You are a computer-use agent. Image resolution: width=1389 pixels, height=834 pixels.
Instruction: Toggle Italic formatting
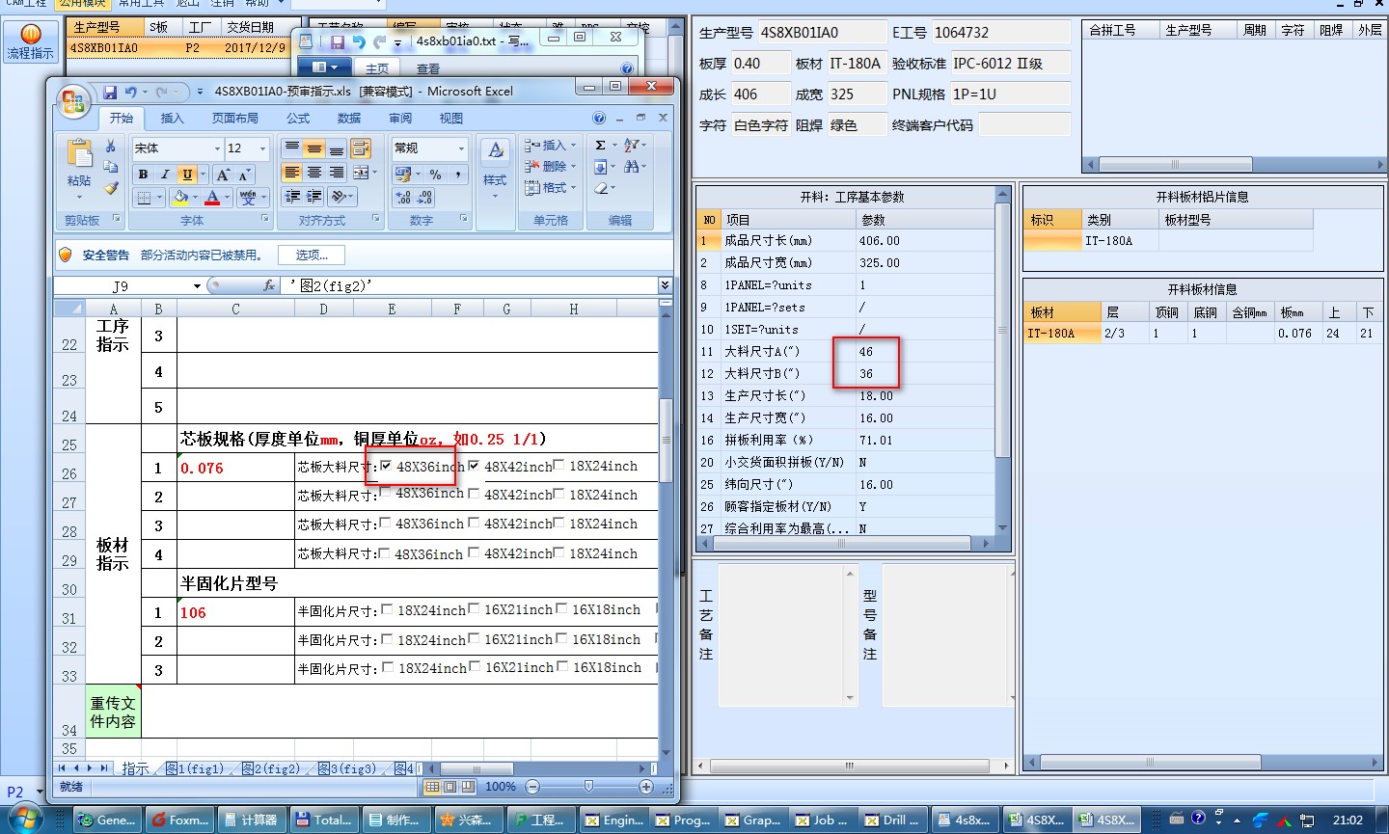[165, 175]
